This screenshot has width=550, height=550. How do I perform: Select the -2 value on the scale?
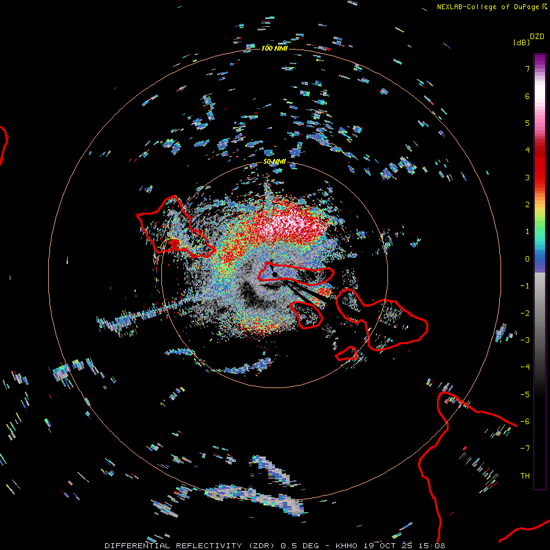point(525,313)
